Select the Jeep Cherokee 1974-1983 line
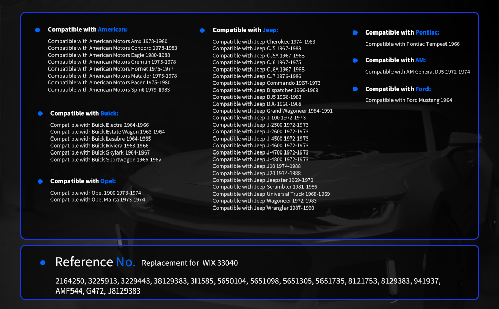499x309 pixels. (264, 42)
